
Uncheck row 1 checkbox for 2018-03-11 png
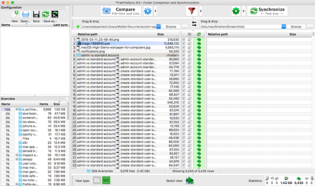coord(184,40)
